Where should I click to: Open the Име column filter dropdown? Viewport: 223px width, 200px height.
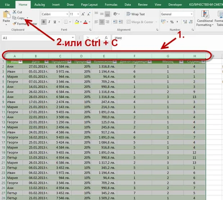[x=21, y=62]
